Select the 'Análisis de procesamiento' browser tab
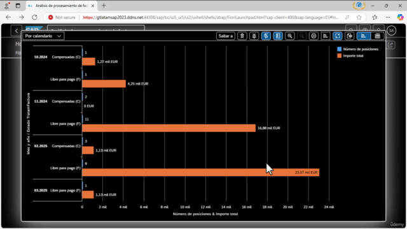407x229 pixels. tap(62, 6)
